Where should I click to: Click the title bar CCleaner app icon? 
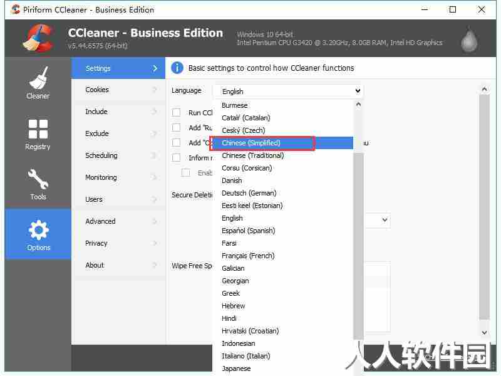point(15,9)
